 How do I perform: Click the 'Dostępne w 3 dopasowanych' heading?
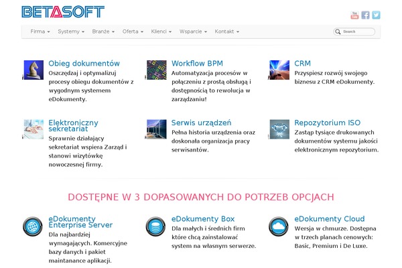pos(201,197)
